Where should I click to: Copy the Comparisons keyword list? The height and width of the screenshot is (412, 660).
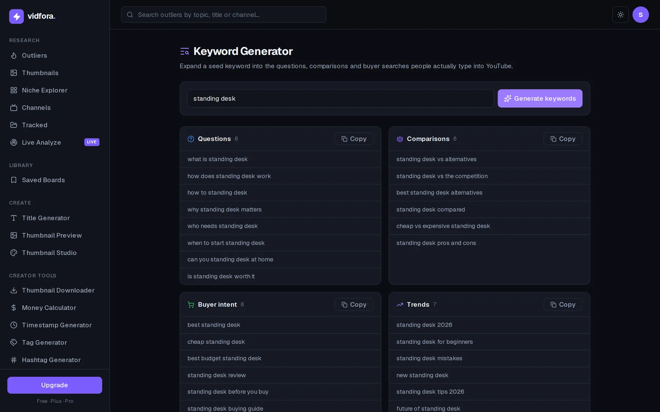[563, 139]
